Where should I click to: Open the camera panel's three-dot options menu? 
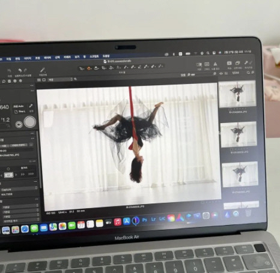pos(32,91)
